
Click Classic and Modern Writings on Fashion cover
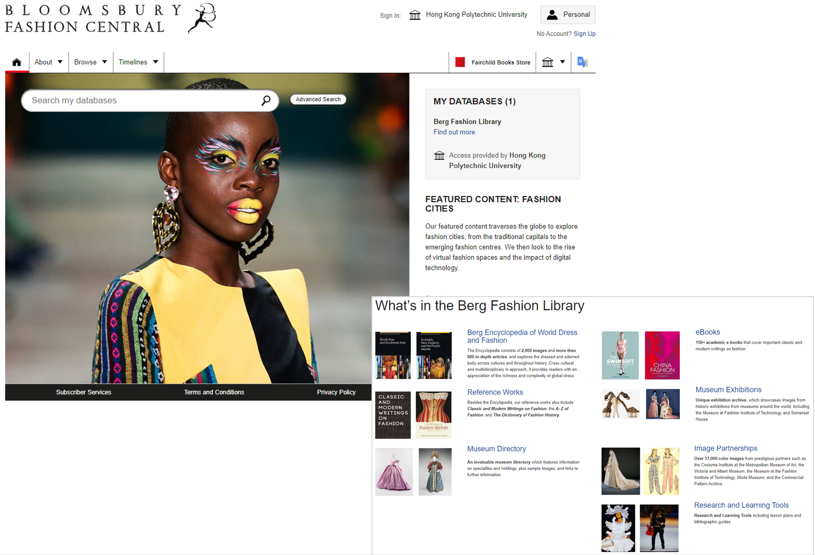pos(393,415)
